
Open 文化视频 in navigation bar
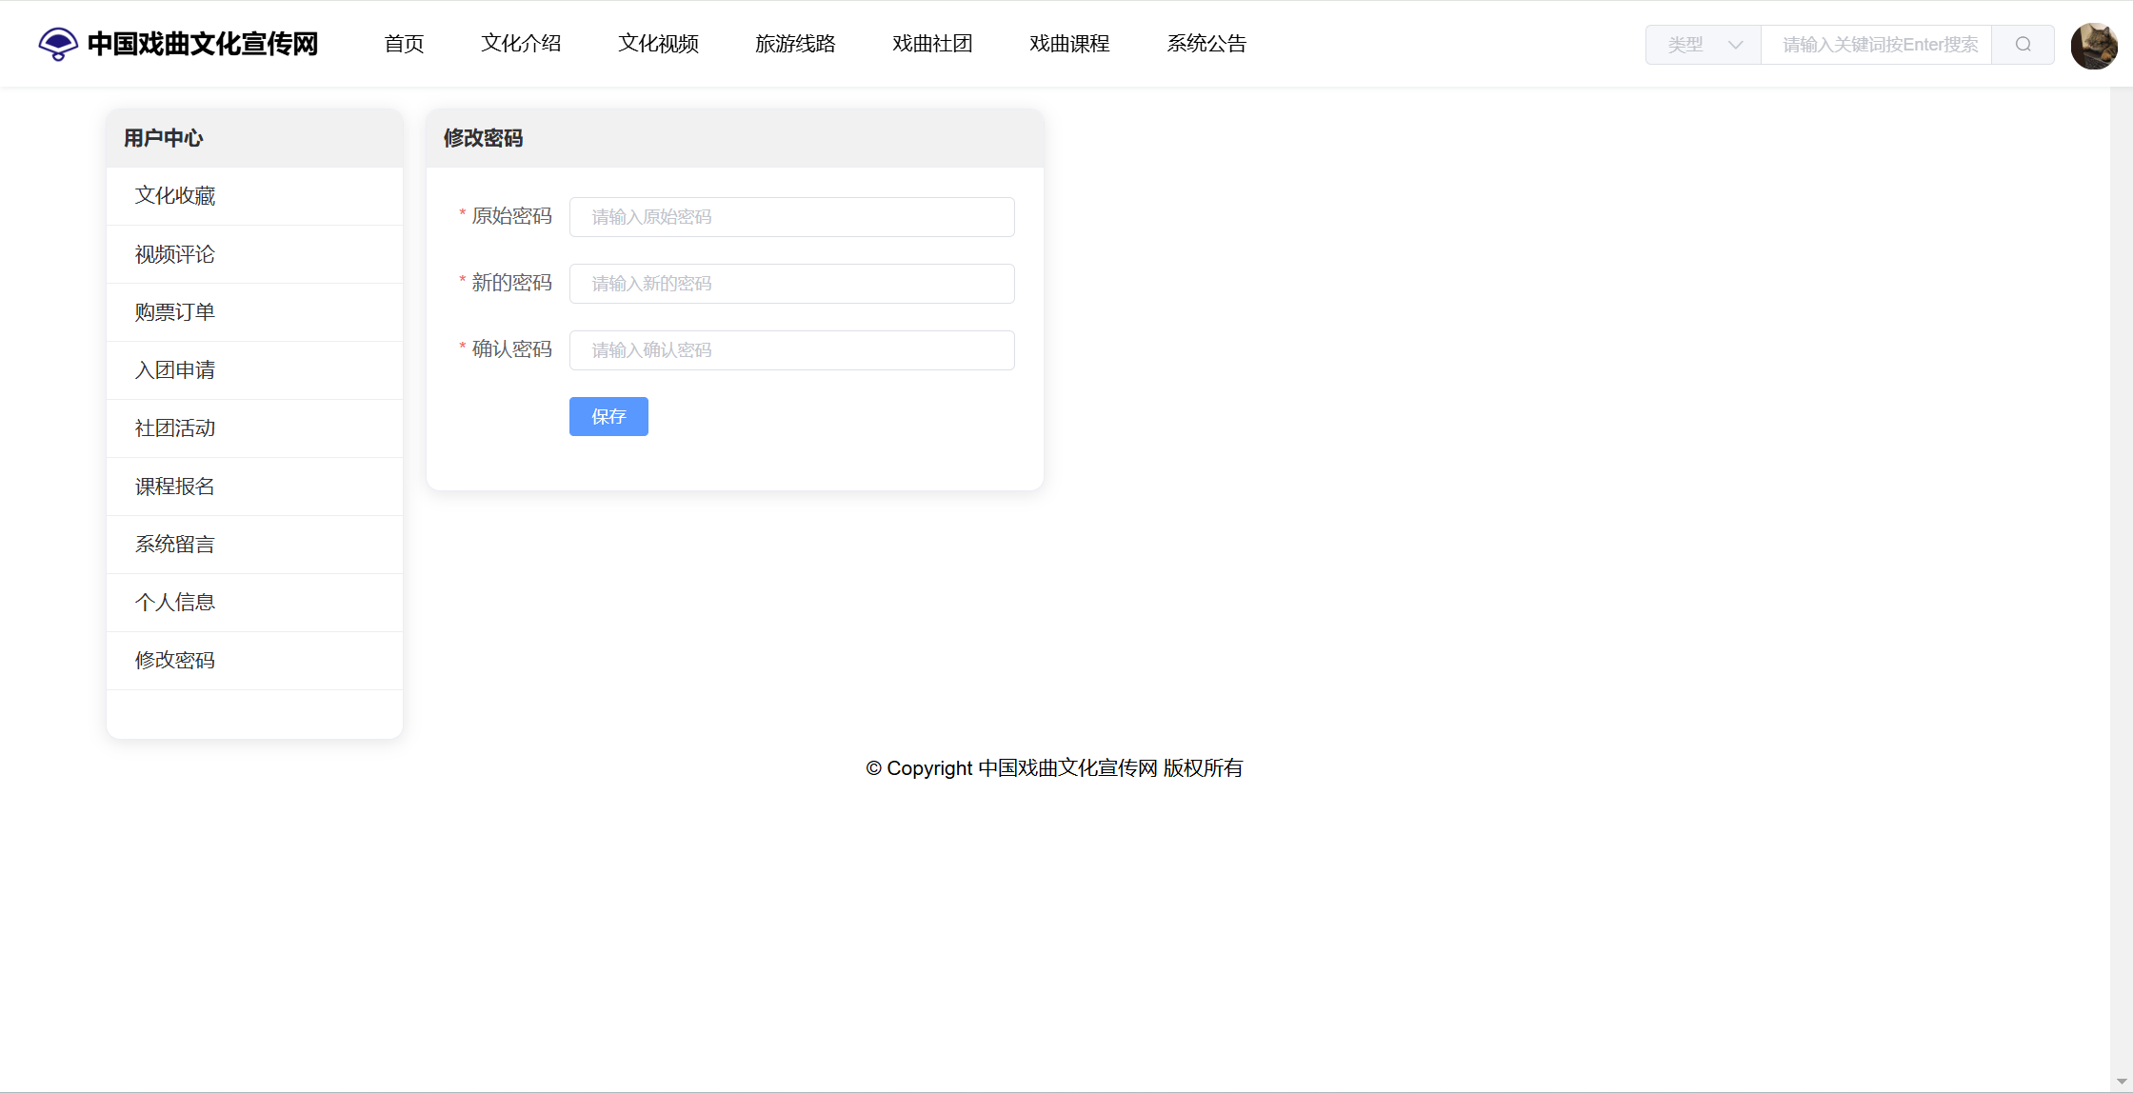(658, 44)
